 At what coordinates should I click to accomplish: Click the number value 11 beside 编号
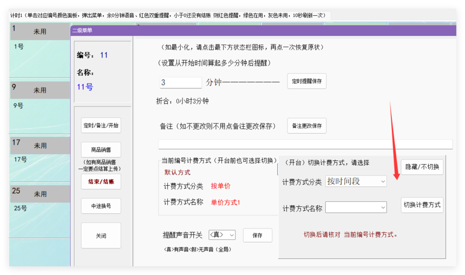(x=104, y=55)
